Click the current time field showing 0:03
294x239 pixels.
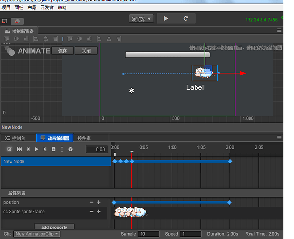click(97, 150)
